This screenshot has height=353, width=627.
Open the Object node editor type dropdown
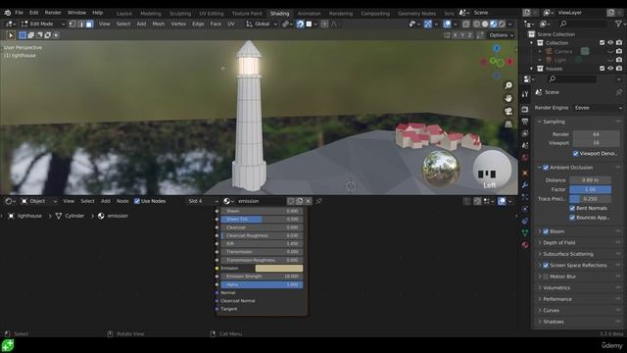coord(39,201)
